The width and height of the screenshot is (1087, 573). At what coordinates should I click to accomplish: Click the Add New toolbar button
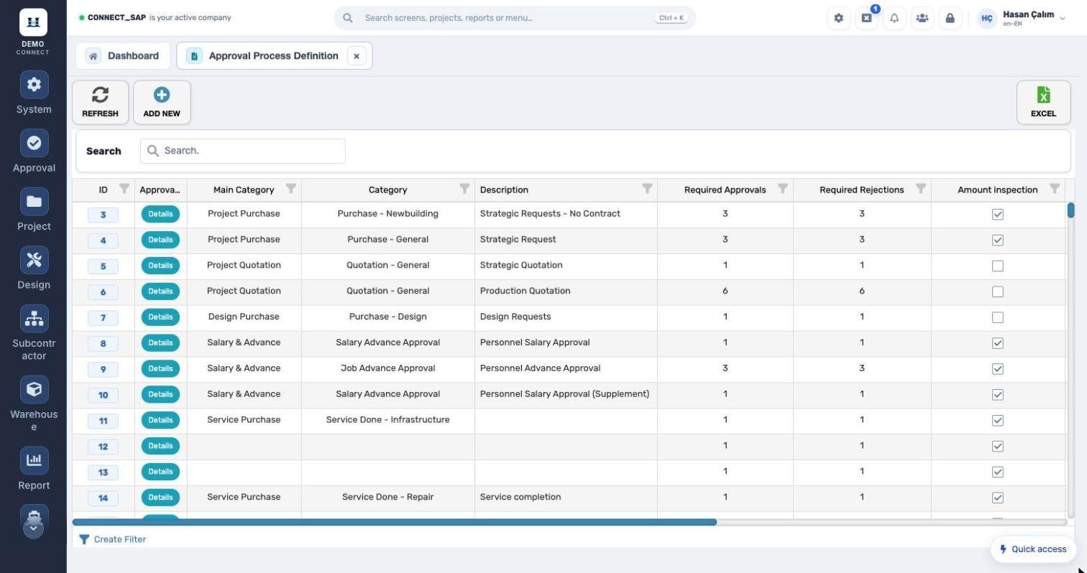pyautogui.click(x=162, y=102)
